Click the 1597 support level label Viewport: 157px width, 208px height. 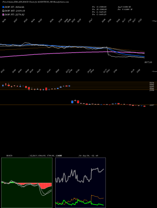(x=152, y=105)
